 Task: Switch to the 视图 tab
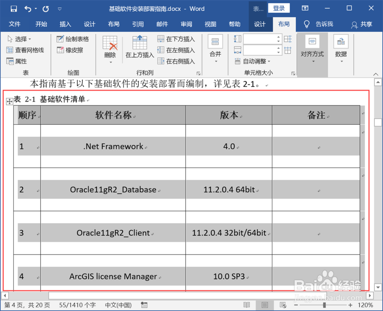click(211, 24)
